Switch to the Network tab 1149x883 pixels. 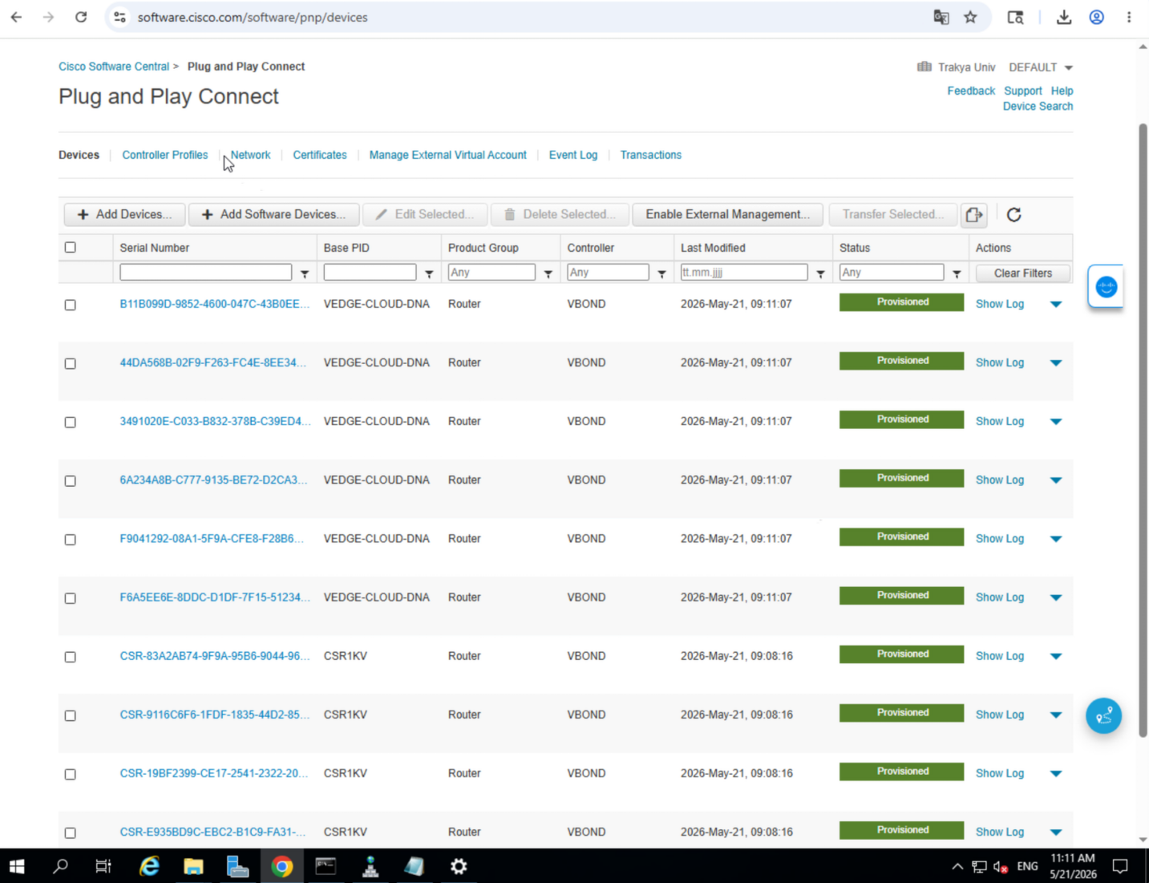(250, 155)
